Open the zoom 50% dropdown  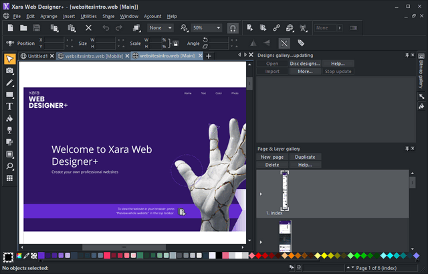click(219, 28)
